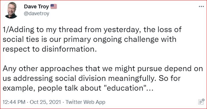Click the '1/Adding' thread number text

[18, 30]
